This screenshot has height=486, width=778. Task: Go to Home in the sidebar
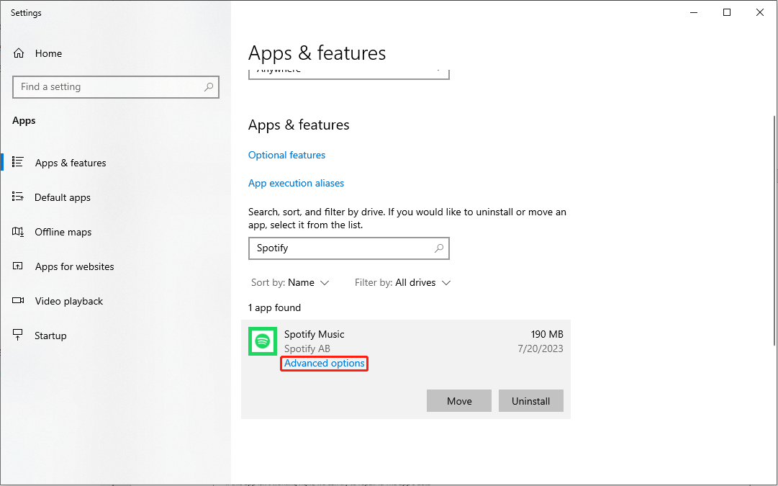[x=48, y=53]
